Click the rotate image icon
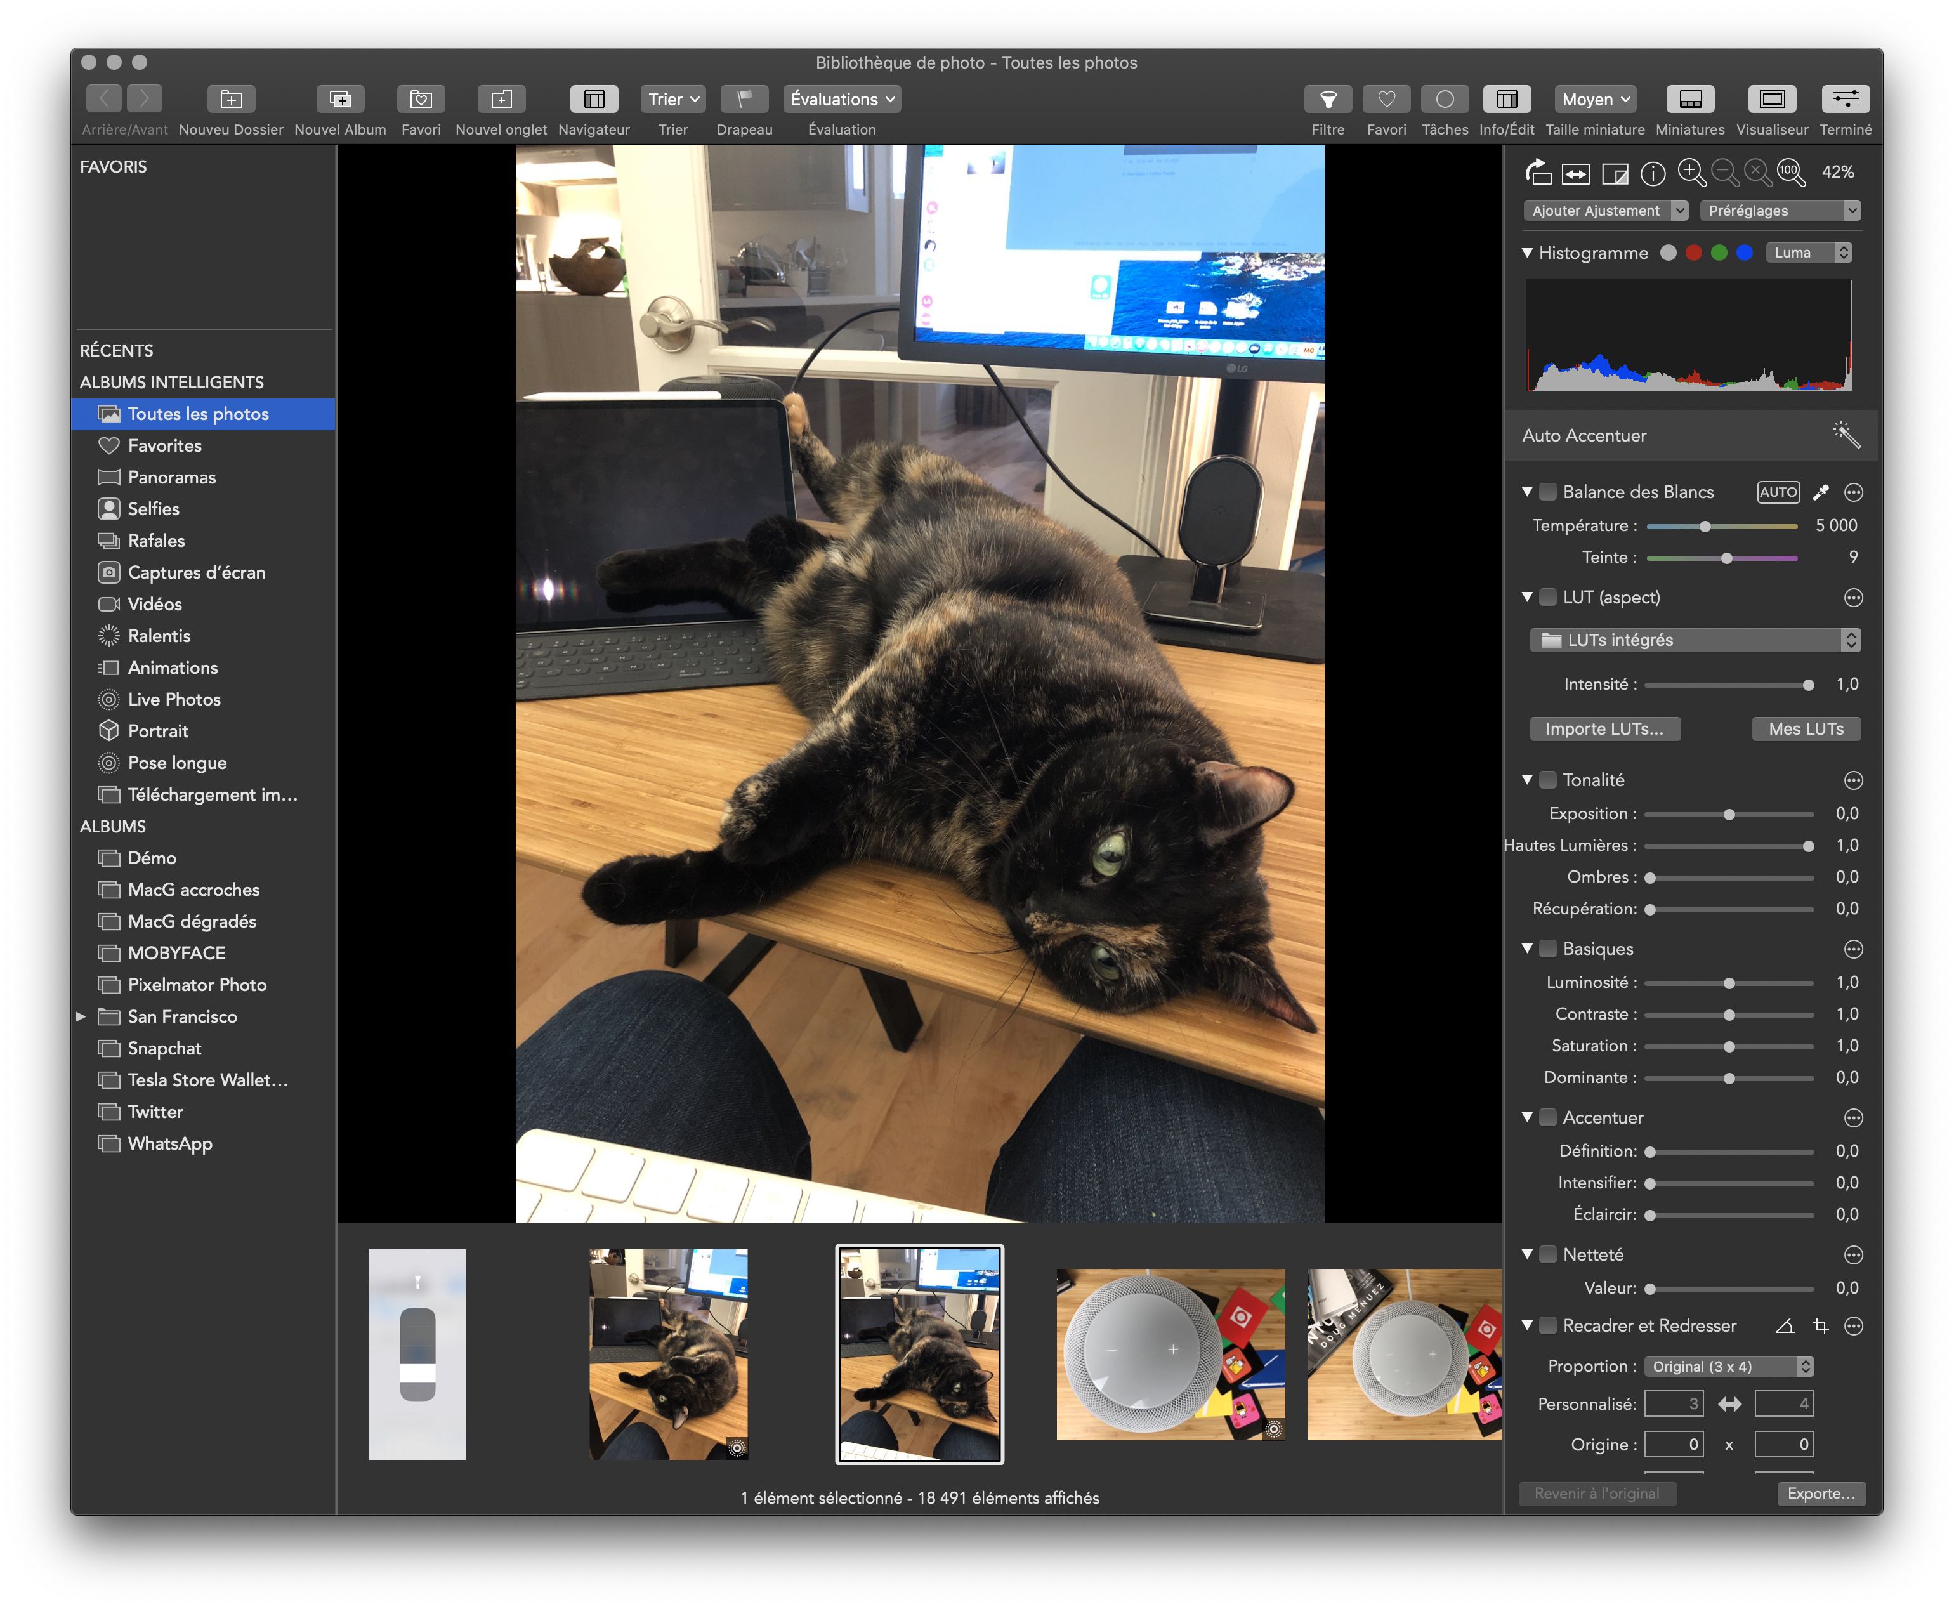The height and width of the screenshot is (1609, 1954). pyautogui.click(x=1538, y=173)
